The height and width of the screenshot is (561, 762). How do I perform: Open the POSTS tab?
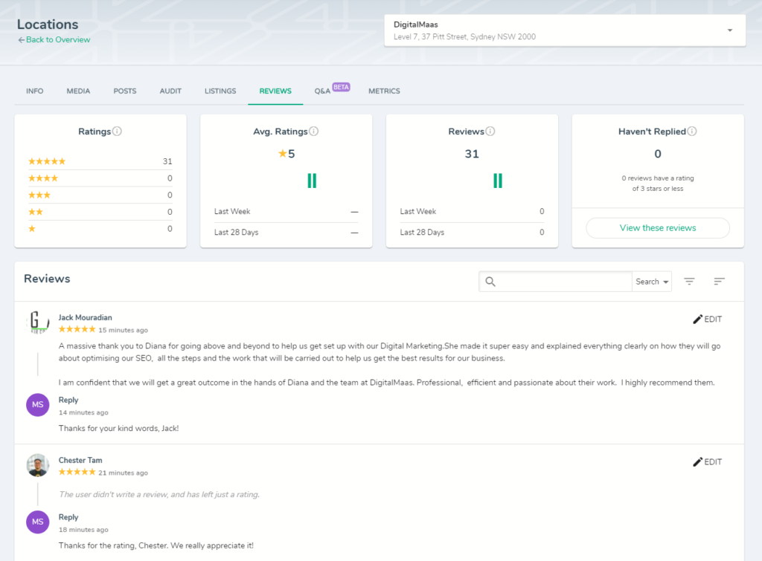(125, 91)
